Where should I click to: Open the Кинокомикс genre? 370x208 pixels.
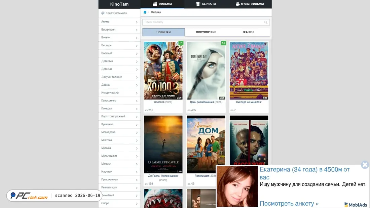119,101
